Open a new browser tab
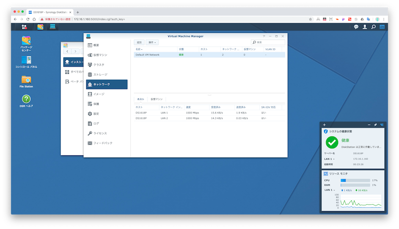 (x=78, y=12)
